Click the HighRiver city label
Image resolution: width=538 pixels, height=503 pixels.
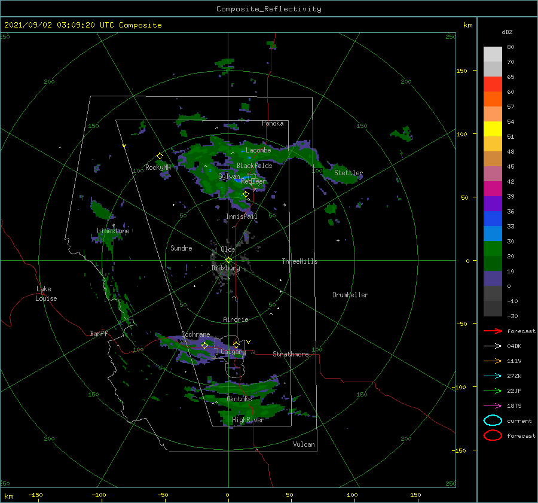click(x=248, y=420)
